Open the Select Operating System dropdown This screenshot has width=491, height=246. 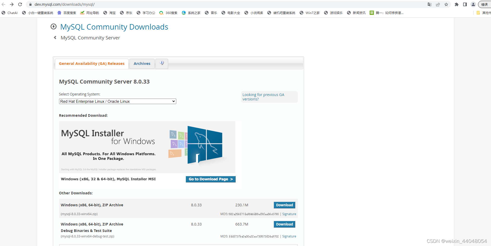point(117,101)
